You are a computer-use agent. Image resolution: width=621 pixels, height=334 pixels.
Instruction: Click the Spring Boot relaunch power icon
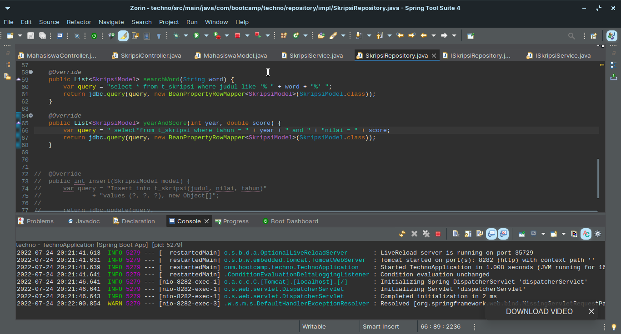tap(94, 35)
